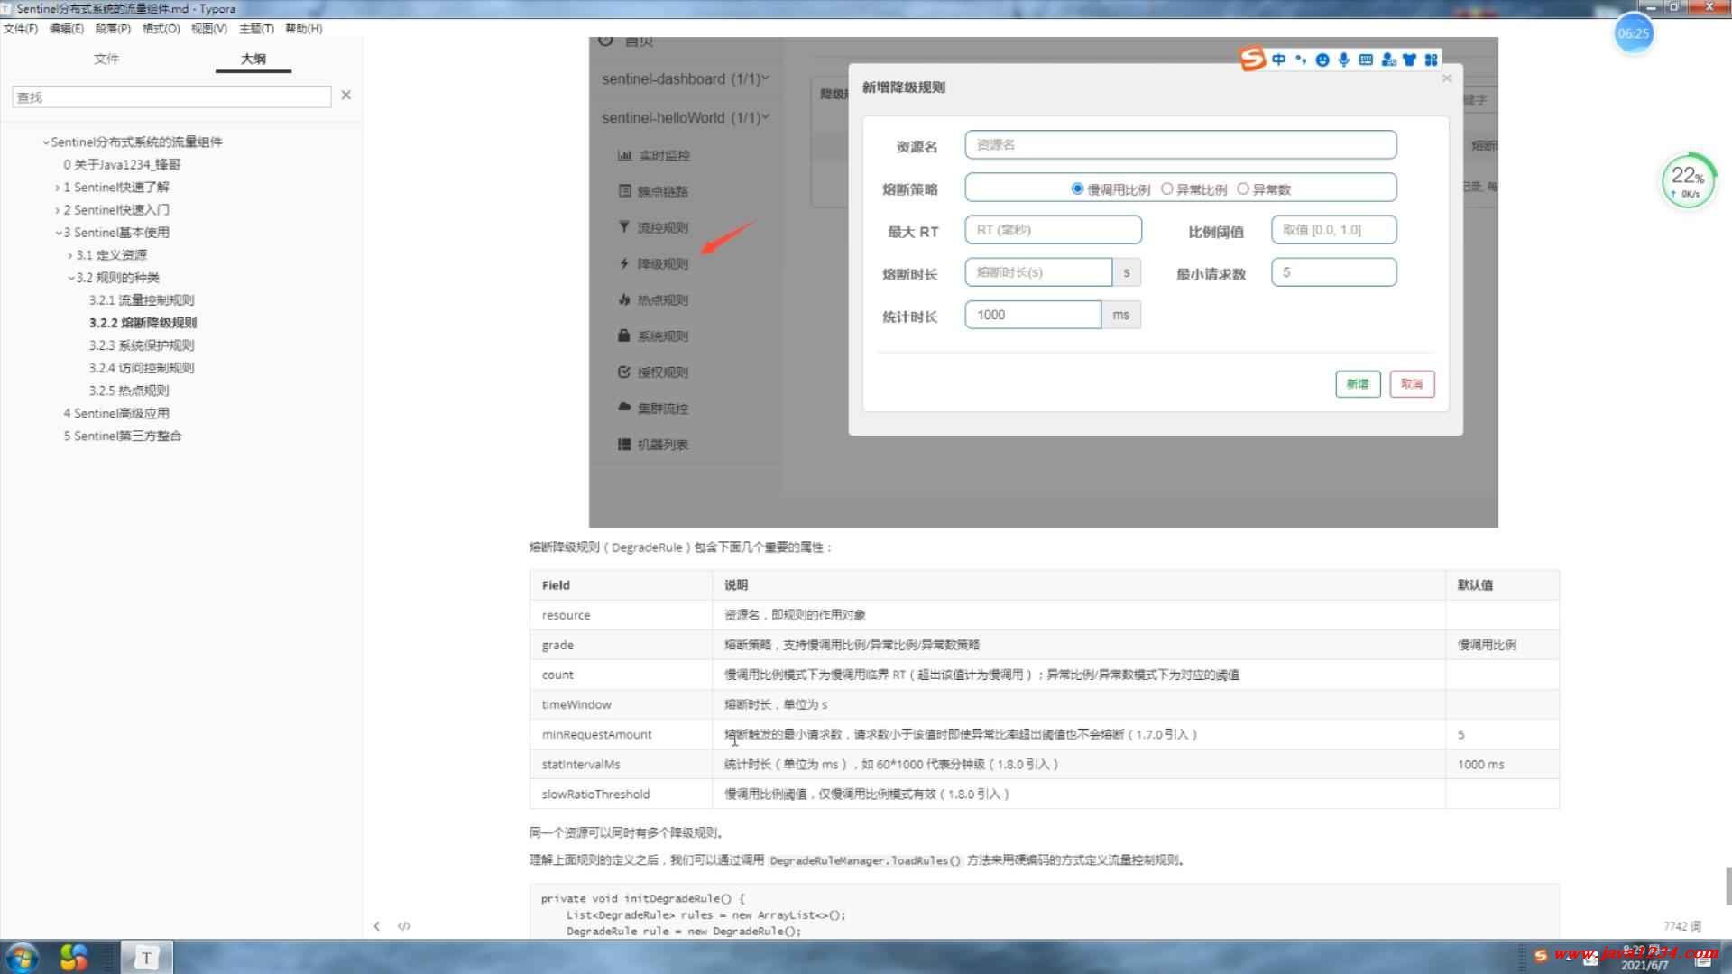Open the 文件(F) menu

(x=21, y=28)
